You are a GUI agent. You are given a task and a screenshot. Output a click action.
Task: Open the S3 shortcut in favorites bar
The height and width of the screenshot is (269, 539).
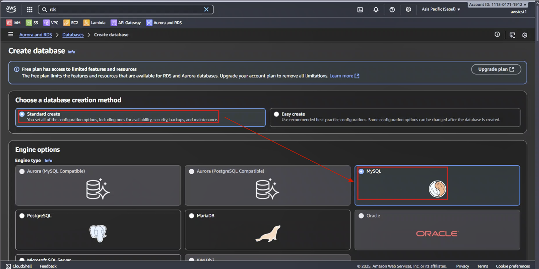click(32, 23)
